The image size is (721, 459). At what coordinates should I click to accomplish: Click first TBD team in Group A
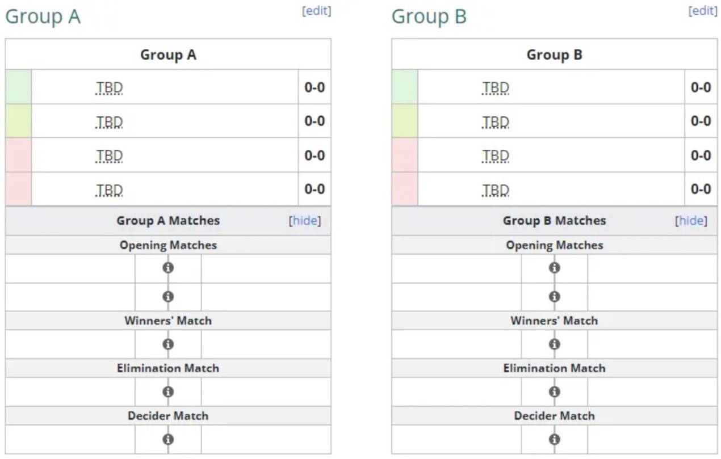pos(109,88)
